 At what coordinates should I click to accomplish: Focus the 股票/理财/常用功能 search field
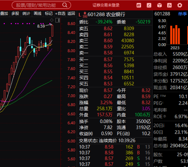[41, 5]
